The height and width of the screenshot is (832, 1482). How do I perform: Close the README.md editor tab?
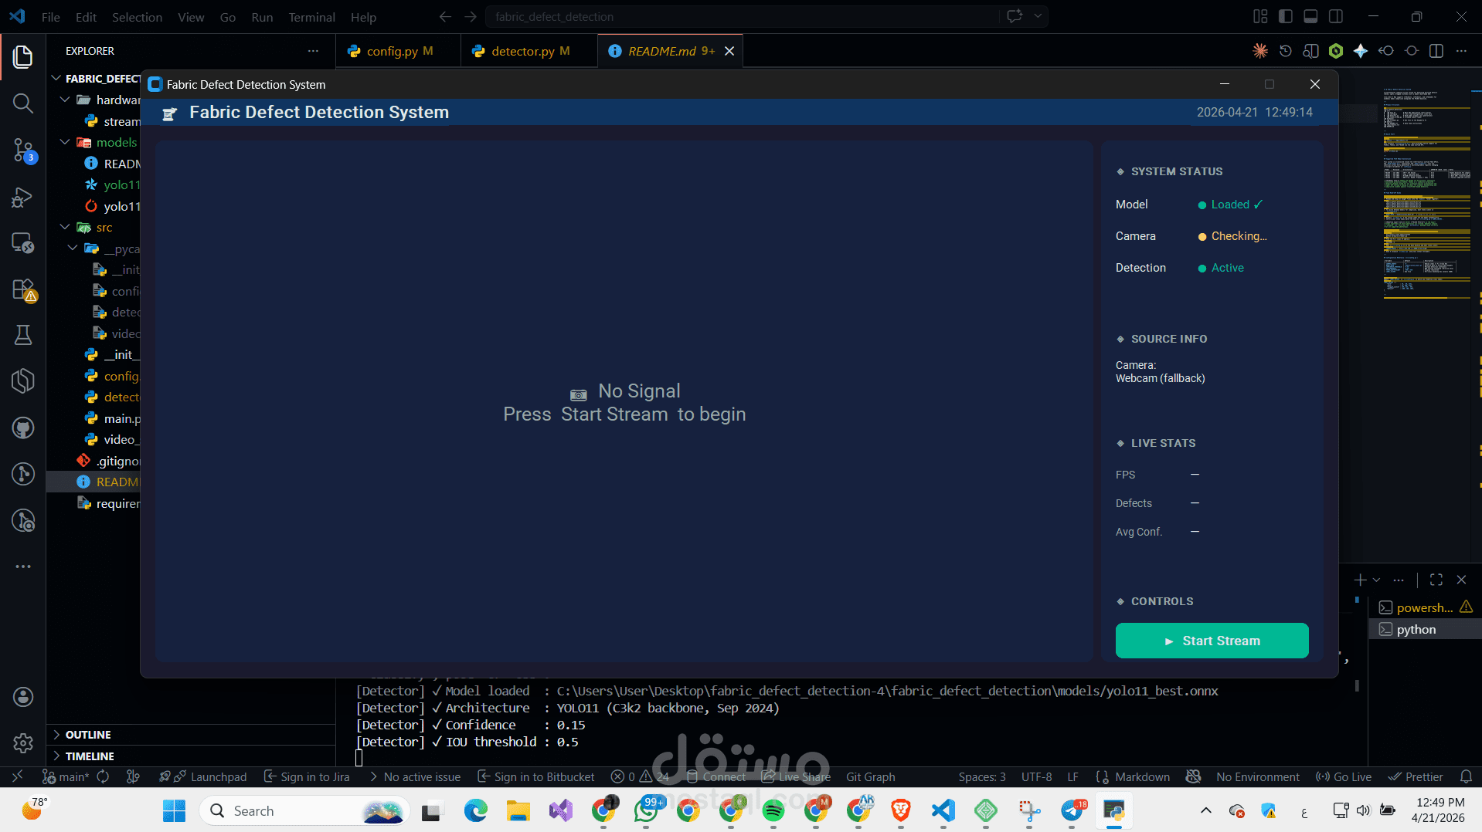coord(729,51)
